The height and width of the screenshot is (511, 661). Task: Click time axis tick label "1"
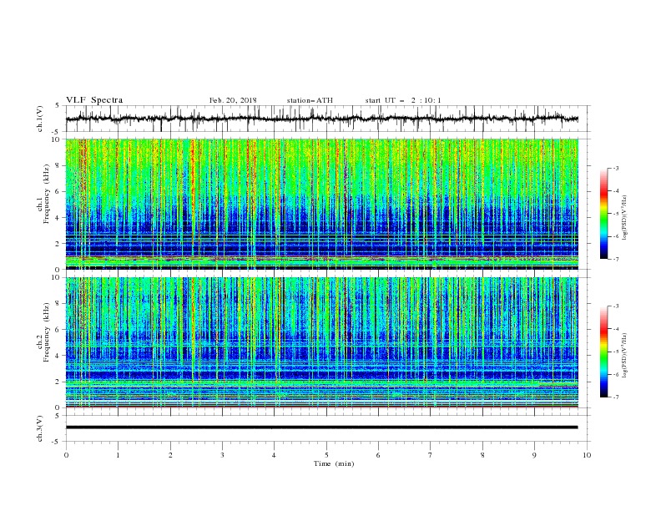pyautogui.click(x=118, y=455)
